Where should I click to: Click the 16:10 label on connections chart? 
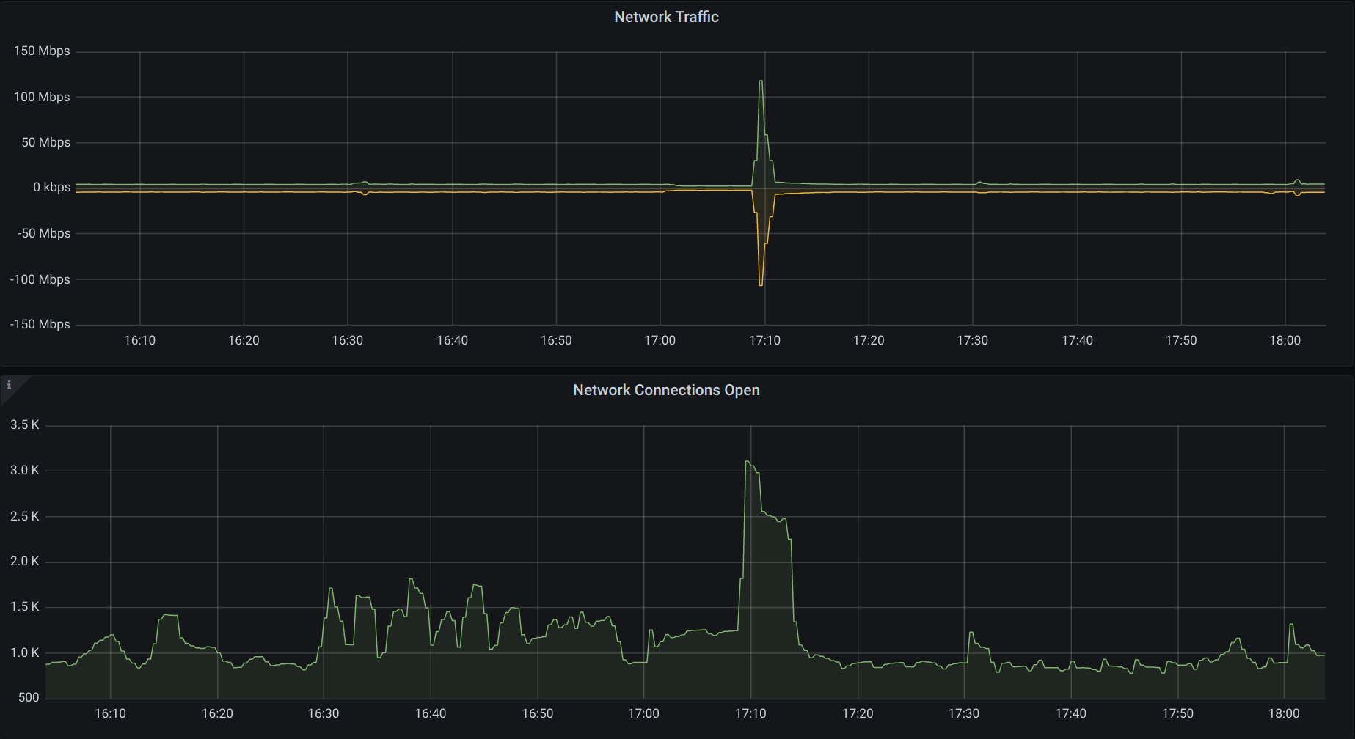pos(111,713)
